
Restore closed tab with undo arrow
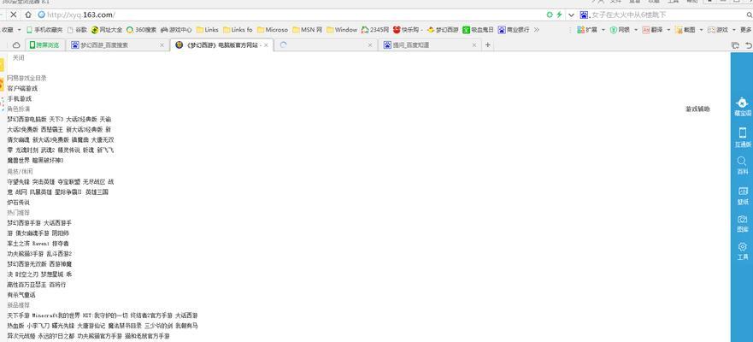tap(748, 45)
